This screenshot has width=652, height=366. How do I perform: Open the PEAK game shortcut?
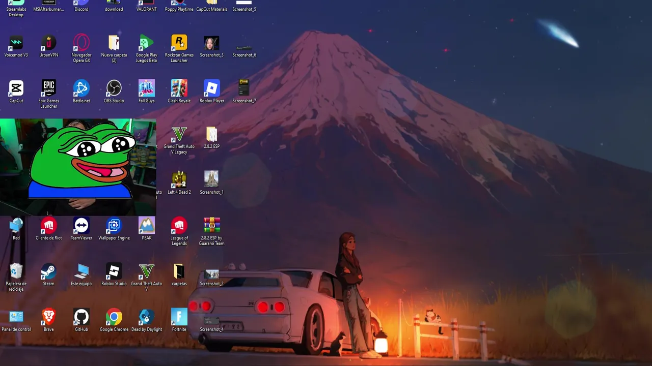click(147, 229)
